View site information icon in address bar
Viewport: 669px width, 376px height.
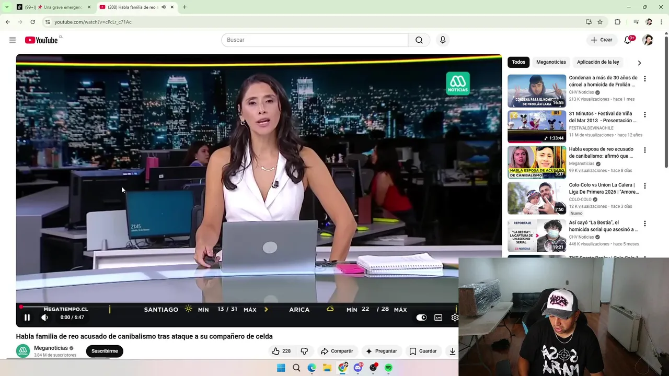click(x=48, y=22)
